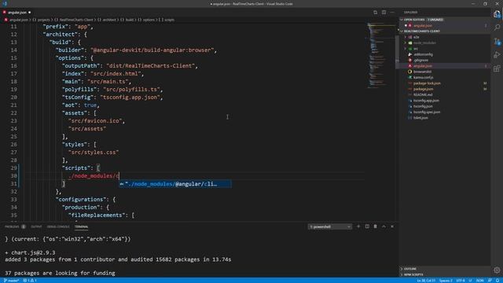Select the angular.json editor tab
This screenshot has height=283, width=503.
[x=17, y=13]
